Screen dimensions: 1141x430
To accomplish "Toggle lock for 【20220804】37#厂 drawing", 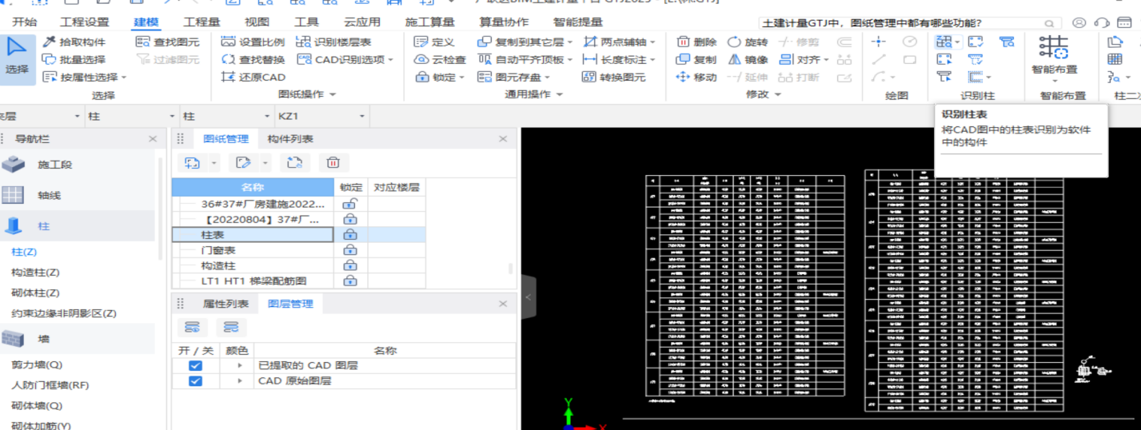I will pos(349,219).
